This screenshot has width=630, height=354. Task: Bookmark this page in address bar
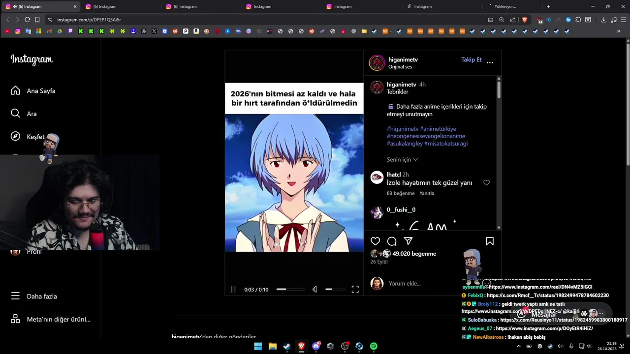(37, 20)
